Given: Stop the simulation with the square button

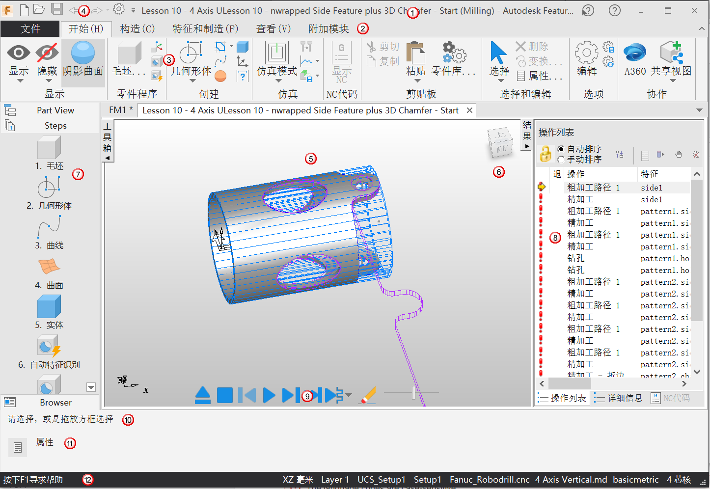Looking at the screenshot, I should point(225,395).
